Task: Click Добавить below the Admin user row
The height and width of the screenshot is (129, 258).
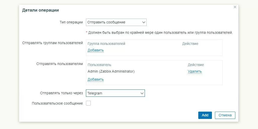Action: click(95, 79)
